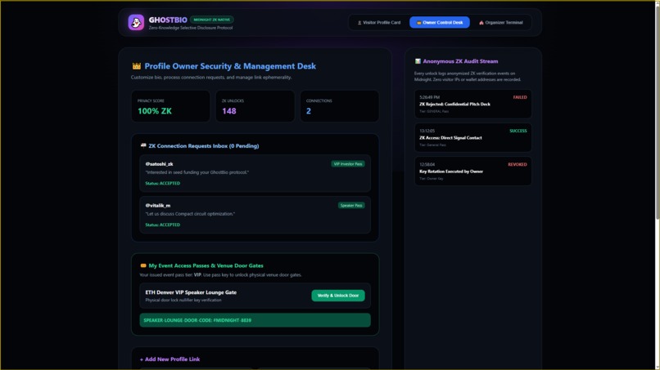Switch to the Owner Control Desk tab
The image size is (660, 370).
(440, 23)
